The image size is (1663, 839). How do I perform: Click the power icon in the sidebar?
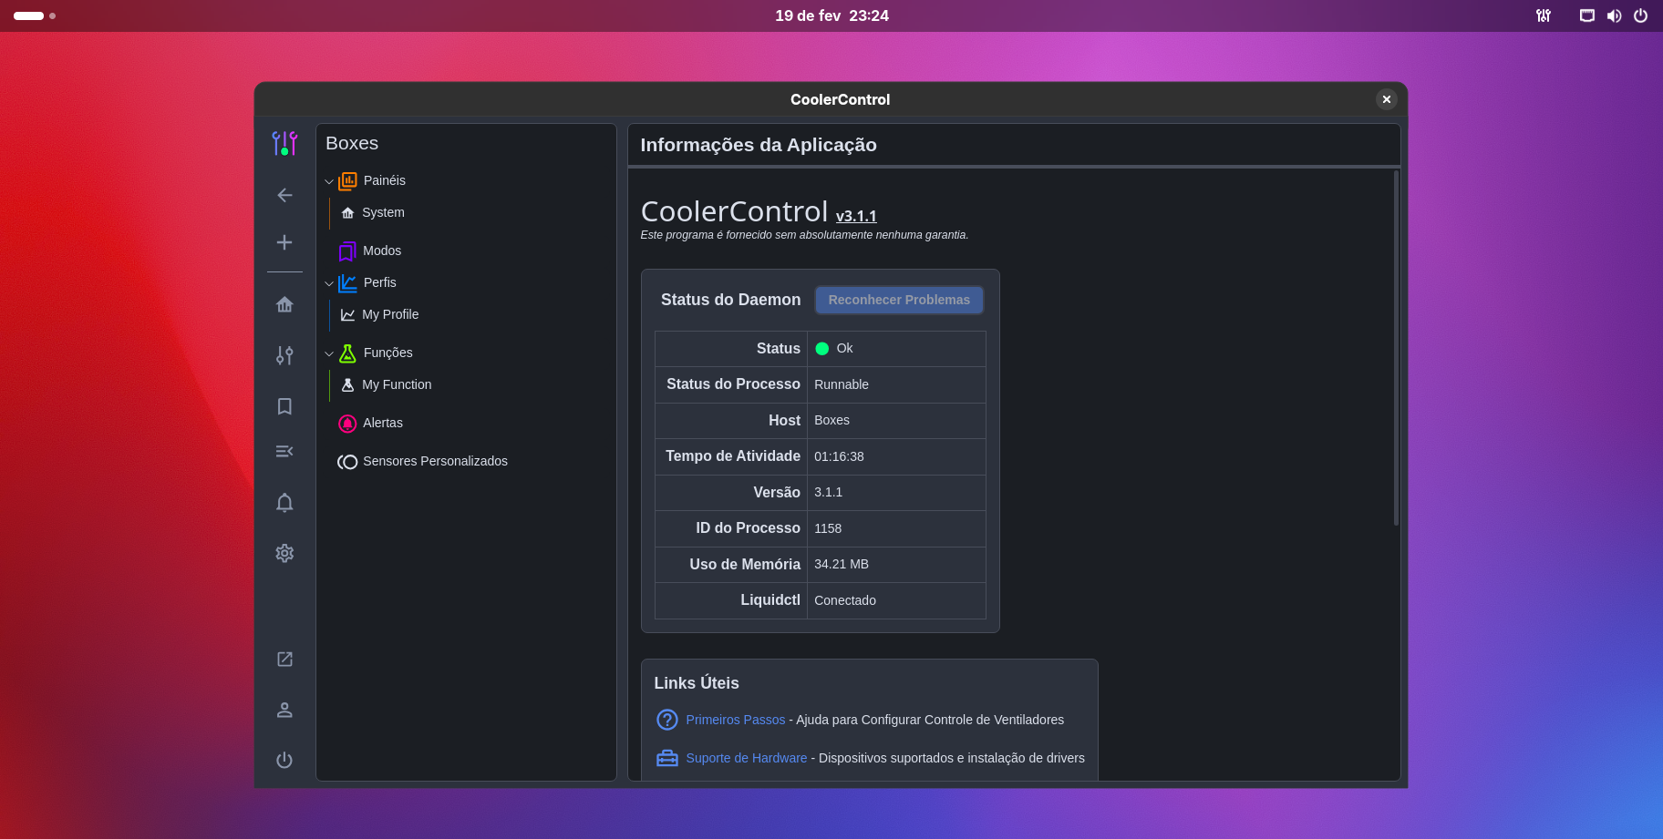click(284, 760)
